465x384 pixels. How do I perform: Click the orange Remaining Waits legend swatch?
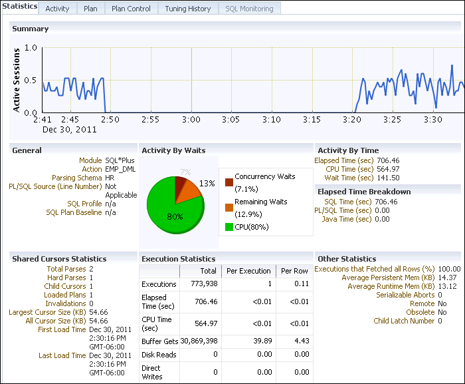229,208
